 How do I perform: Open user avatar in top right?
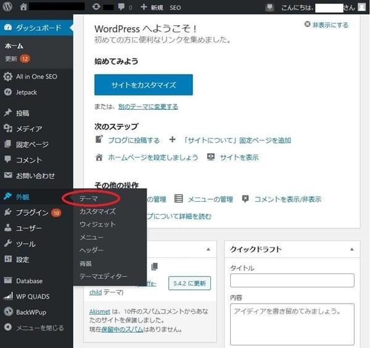(x=362, y=7)
